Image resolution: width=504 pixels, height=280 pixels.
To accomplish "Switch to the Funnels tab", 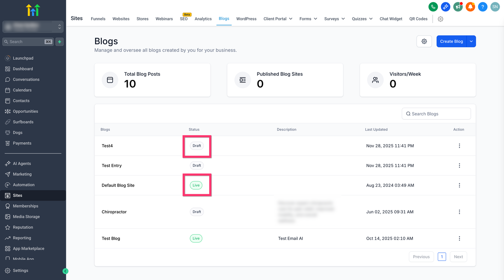I will pos(98,19).
